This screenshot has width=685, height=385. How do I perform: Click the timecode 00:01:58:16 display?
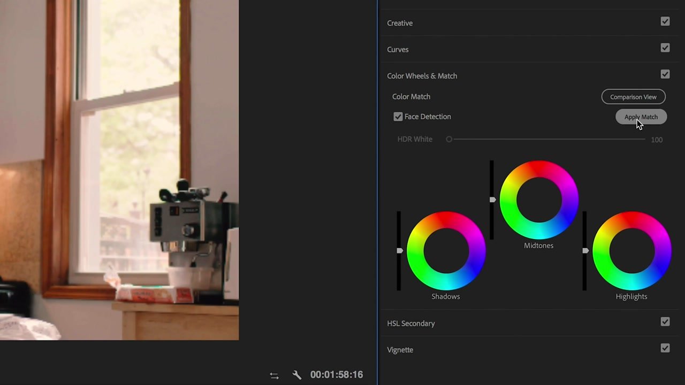pyautogui.click(x=337, y=375)
